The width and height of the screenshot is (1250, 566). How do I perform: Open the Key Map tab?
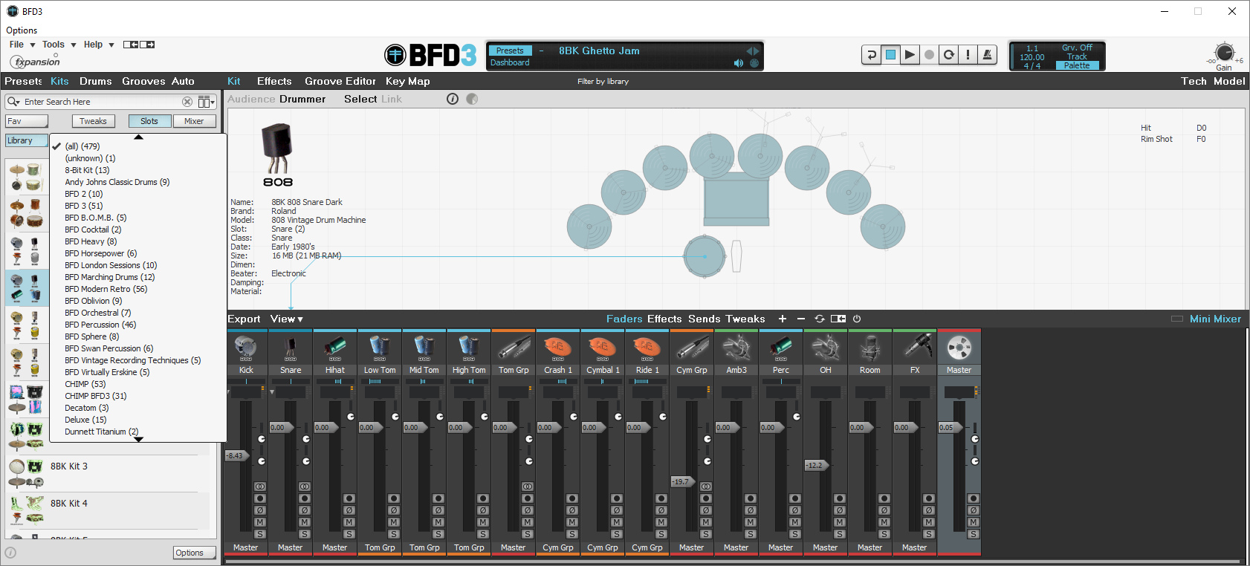(x=407, y=81)
